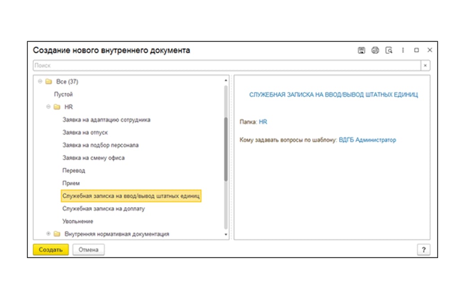This screenshot has width=465, height=299.
Task: Click the HR folder icon in tree
Action: 57,107
